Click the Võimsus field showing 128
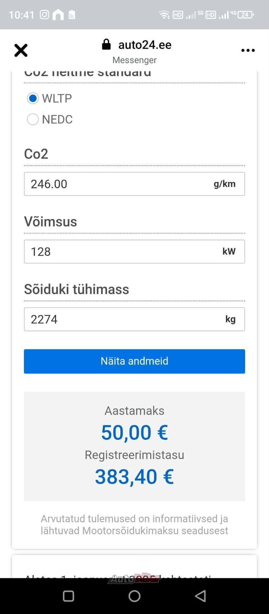269x614 pixels. tap(134, 252)
